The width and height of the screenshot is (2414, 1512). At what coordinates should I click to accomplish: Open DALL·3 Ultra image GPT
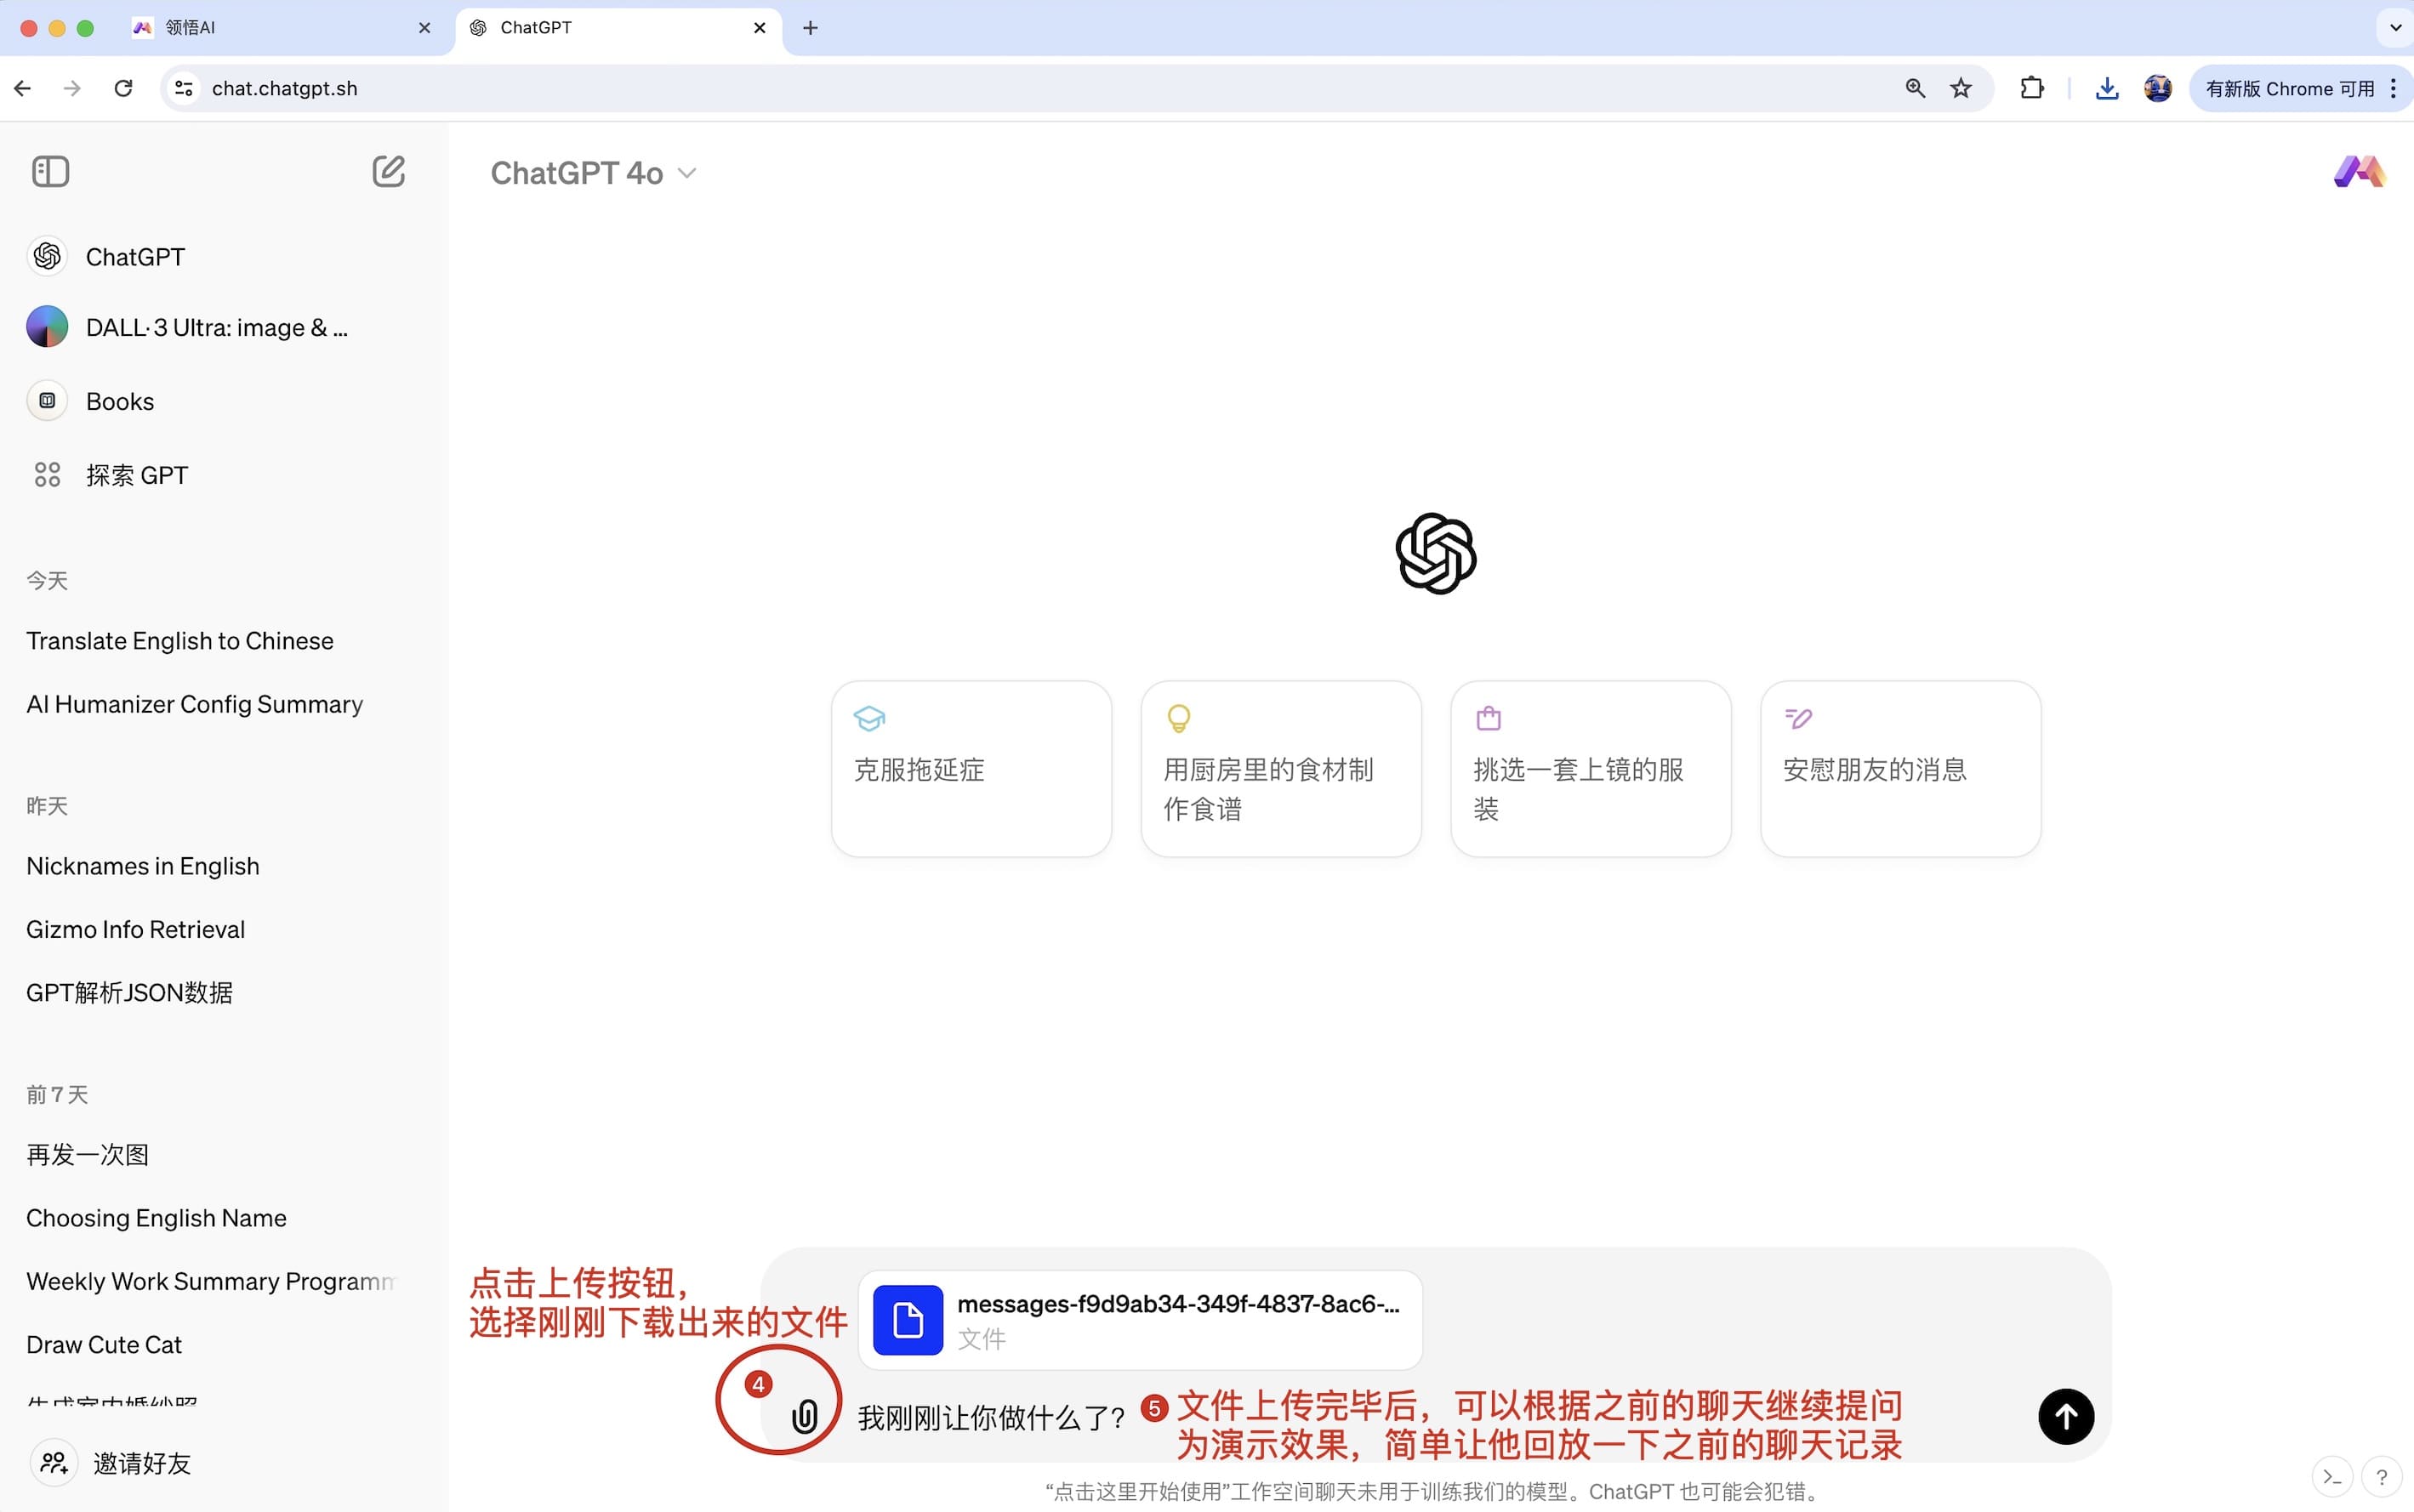[216, 328]
